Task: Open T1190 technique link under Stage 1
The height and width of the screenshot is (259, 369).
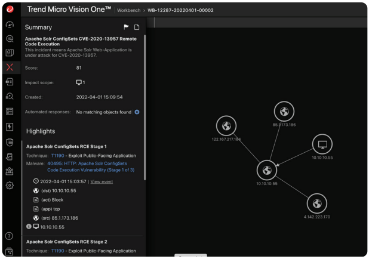Action: point(58,156)
